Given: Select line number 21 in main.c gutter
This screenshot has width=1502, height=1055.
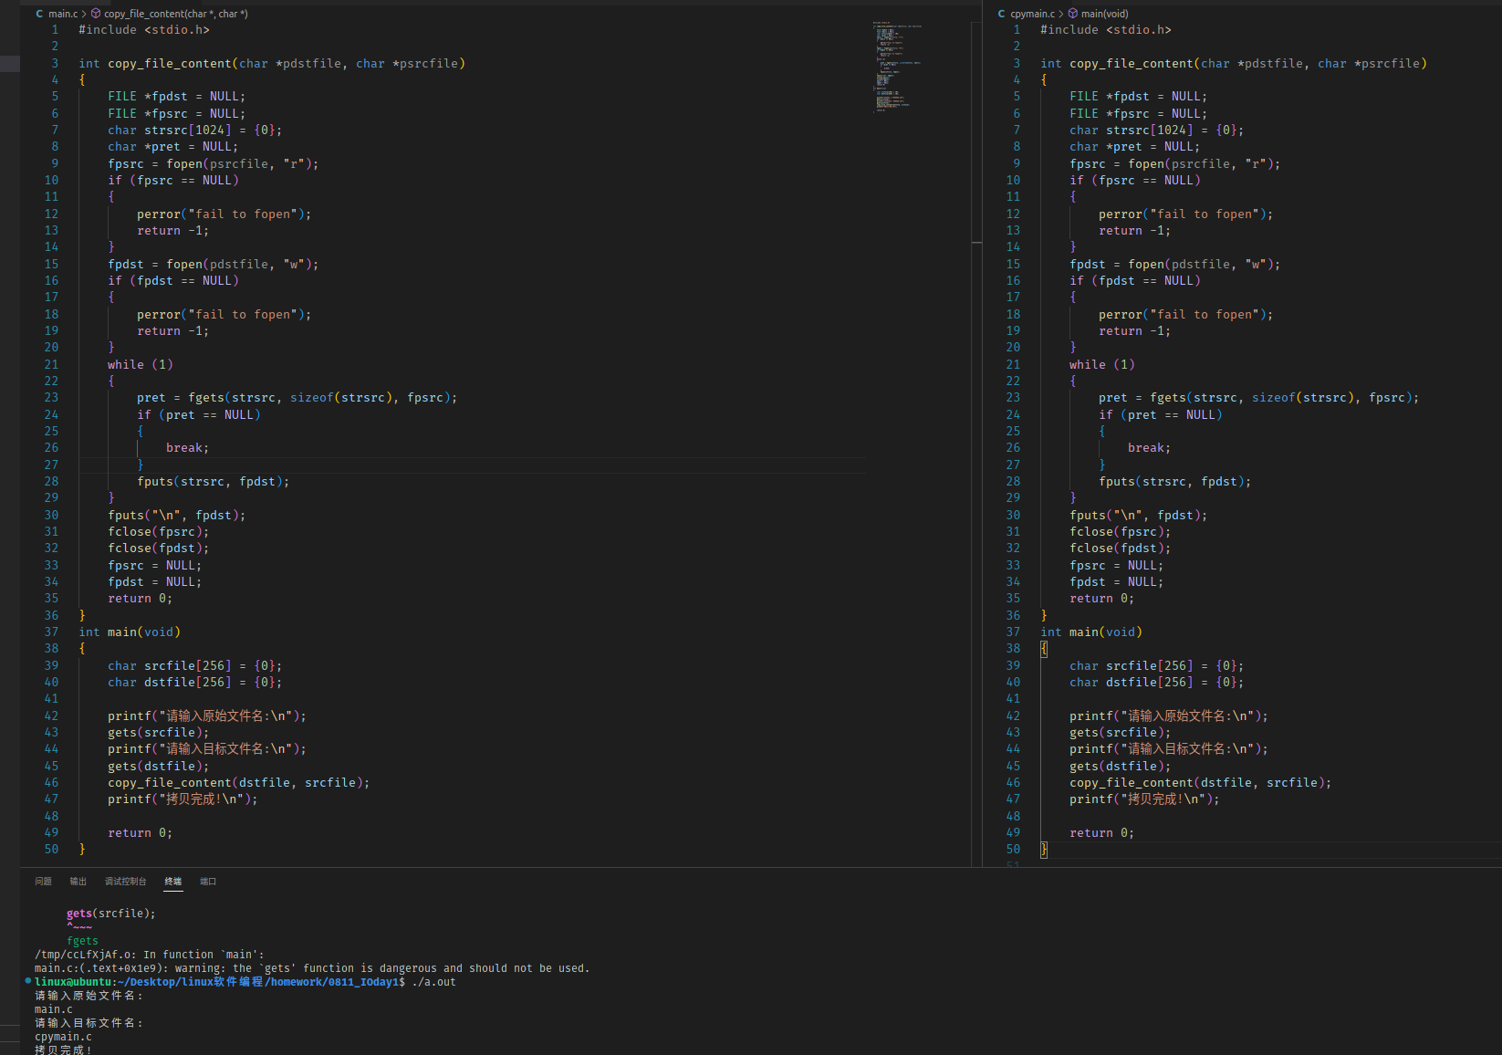Looking at the screenshot, I should (51, 364).
